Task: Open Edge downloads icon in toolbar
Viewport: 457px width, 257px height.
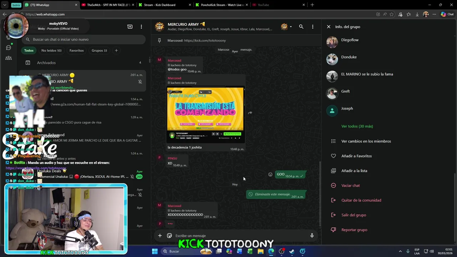Action: click(417, 14)
